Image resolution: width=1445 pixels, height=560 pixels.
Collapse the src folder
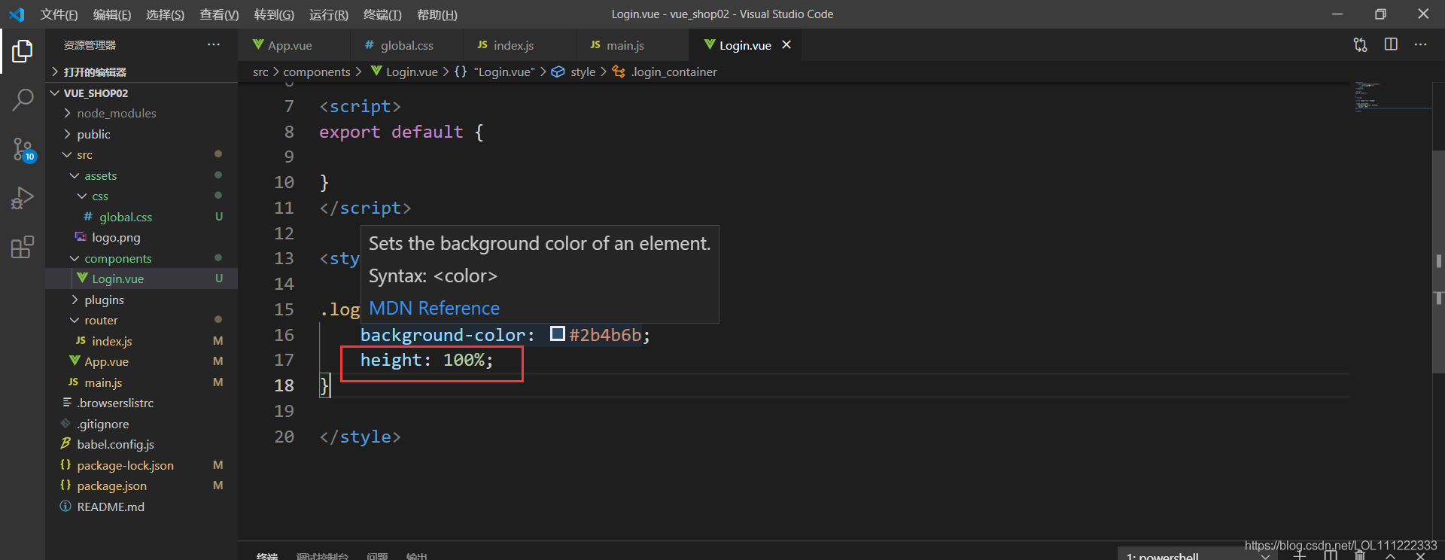click(141, 154)
